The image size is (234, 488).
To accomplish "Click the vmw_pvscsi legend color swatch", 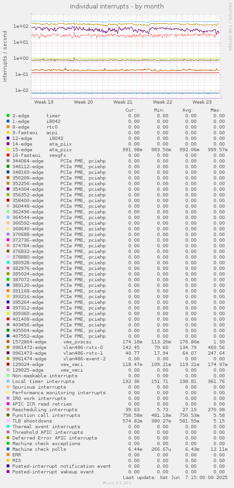I will pyautogui.click(x=8, y=342).
